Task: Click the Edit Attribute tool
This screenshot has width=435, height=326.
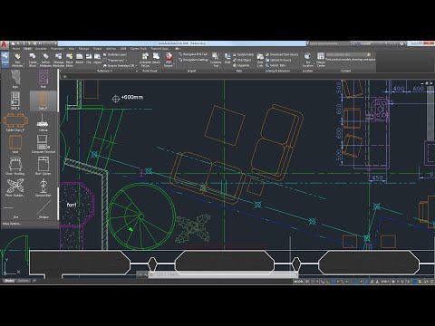Action: [x=17, y=59]
